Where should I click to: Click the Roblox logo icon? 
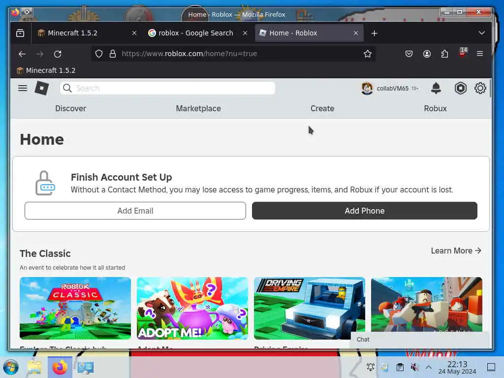point(42,88)
